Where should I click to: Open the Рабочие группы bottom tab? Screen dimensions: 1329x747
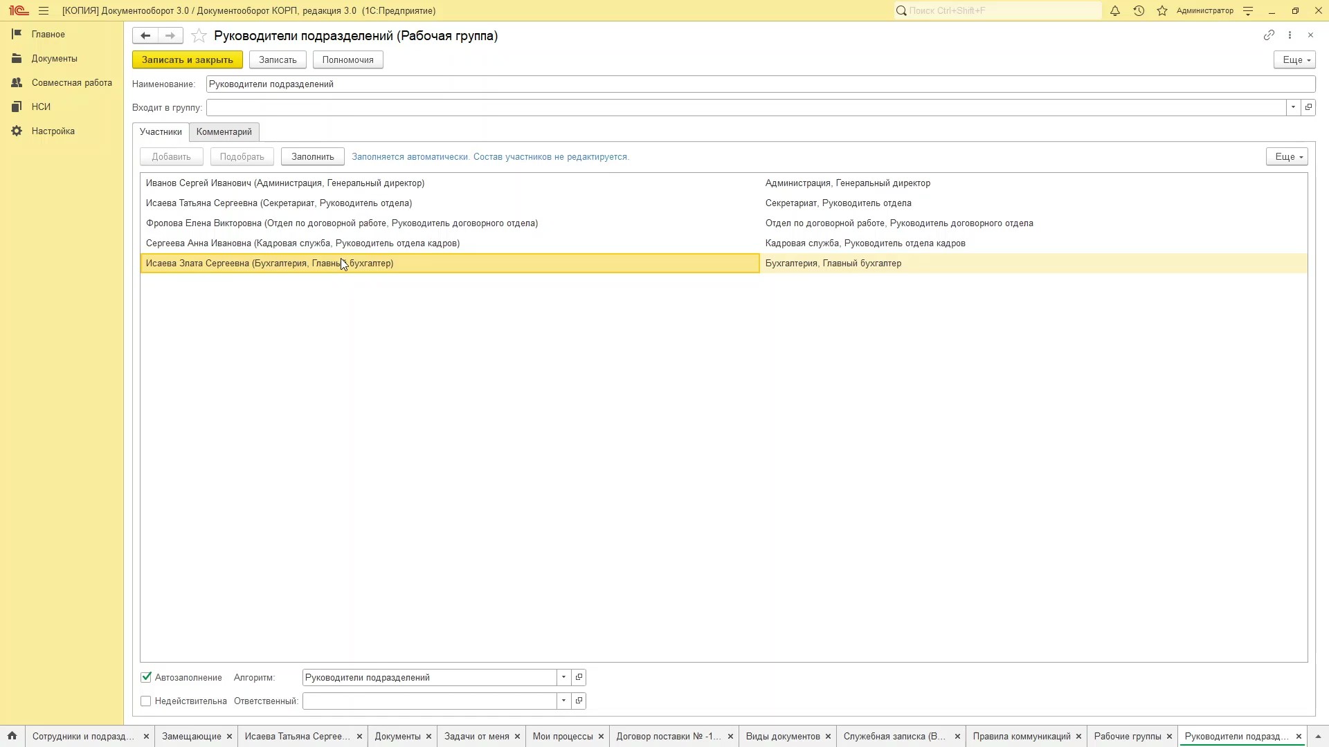(x=1127, y=736)
